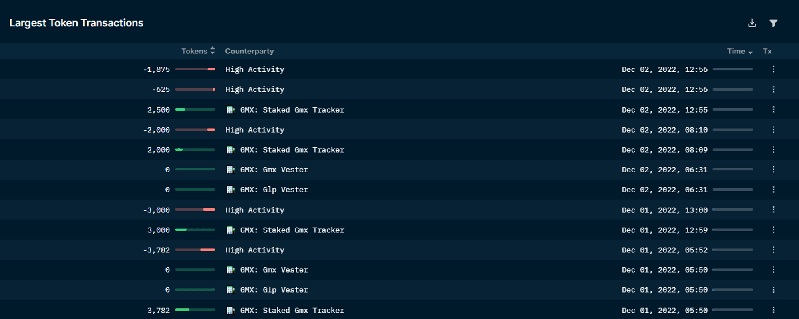This screenshot has height=319, width=799.
Task: Open kebab menu for Gmx Vester 06:31 row
Action: coord(773,170)
